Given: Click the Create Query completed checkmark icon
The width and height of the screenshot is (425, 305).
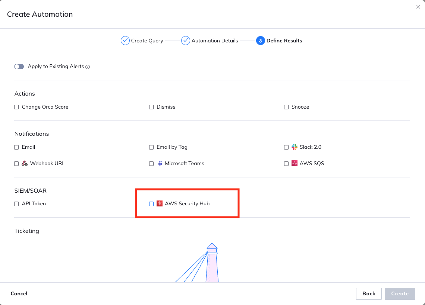Looking at the screenshot, I should pyautogui.click(x=125, y=41).
